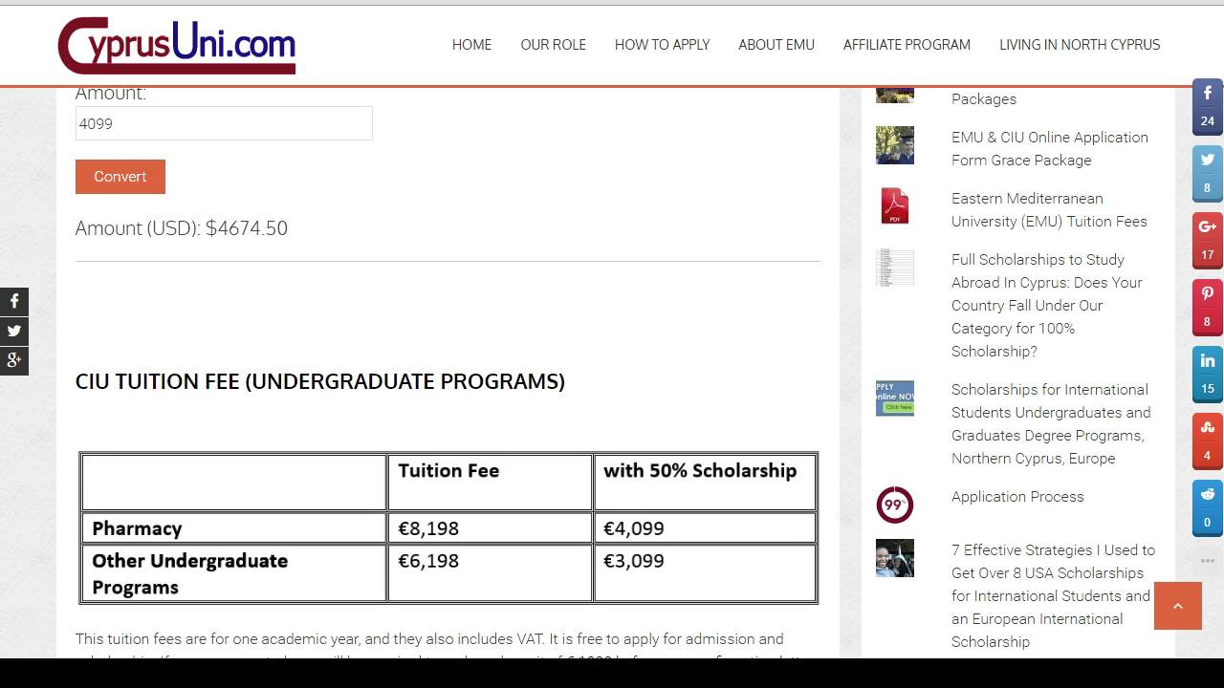Open EMU & CIU Online Application Form link

[1050, 148]
